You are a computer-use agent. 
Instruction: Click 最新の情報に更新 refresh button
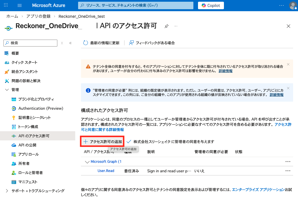pos(101,43)
